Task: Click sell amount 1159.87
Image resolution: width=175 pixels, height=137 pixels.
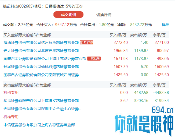Action: pyautogui.click(x=141, y=51)
